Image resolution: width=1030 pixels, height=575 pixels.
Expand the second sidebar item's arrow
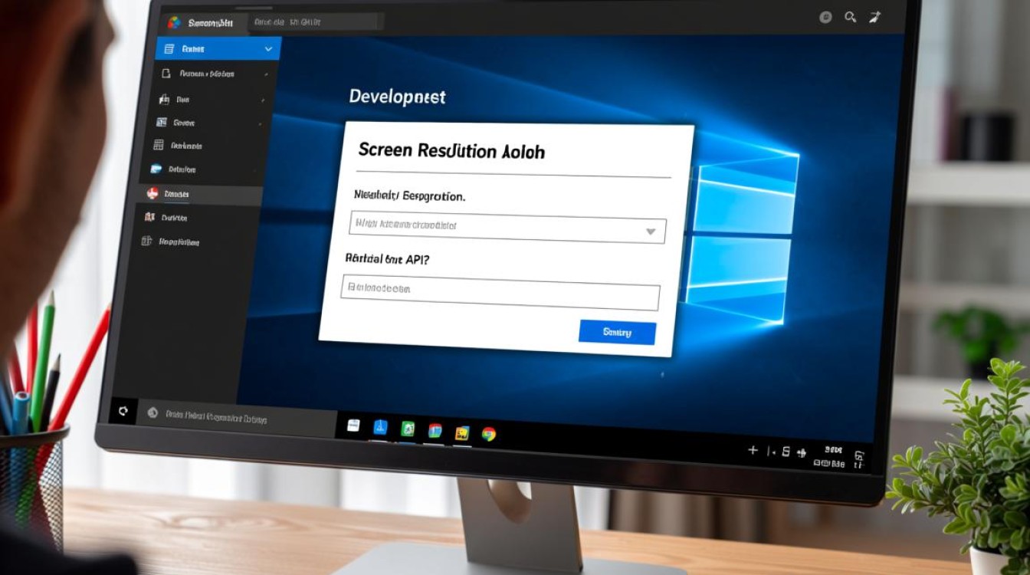point(265,74)
